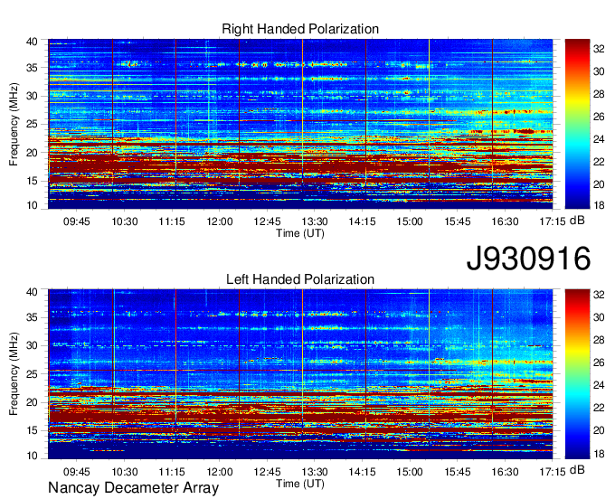Viewport: 615px width, 499px height.
Task: Click 14:15 time tick under Right Handed plot
Action: click(362, 221)
